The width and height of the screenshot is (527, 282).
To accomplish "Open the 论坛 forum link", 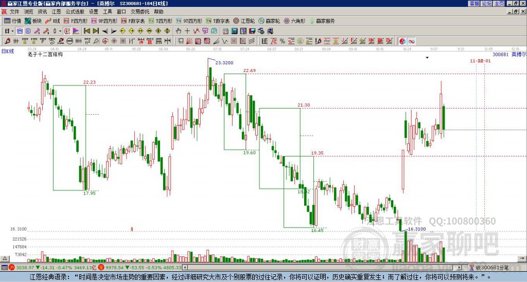I will [x=487, y=4].
